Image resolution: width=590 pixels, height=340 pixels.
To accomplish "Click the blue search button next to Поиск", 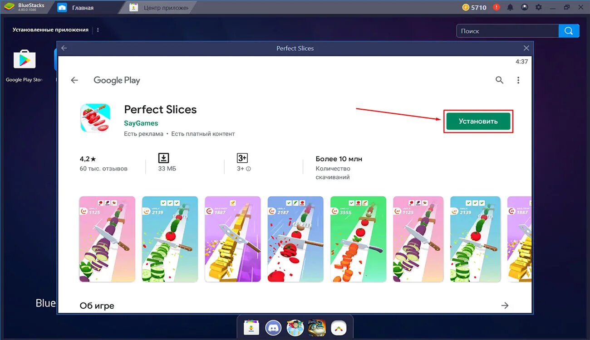I will (569, 31).
